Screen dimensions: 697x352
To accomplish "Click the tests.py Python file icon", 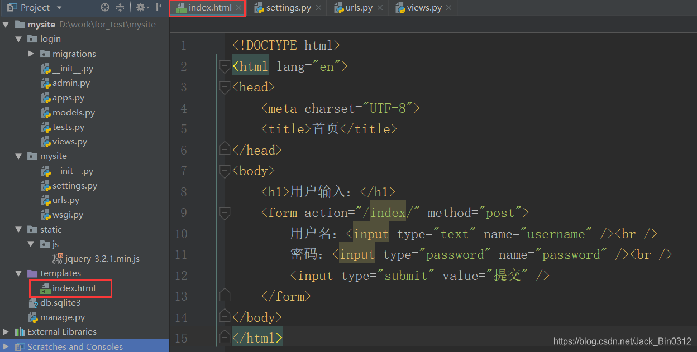I will [46, 127].
